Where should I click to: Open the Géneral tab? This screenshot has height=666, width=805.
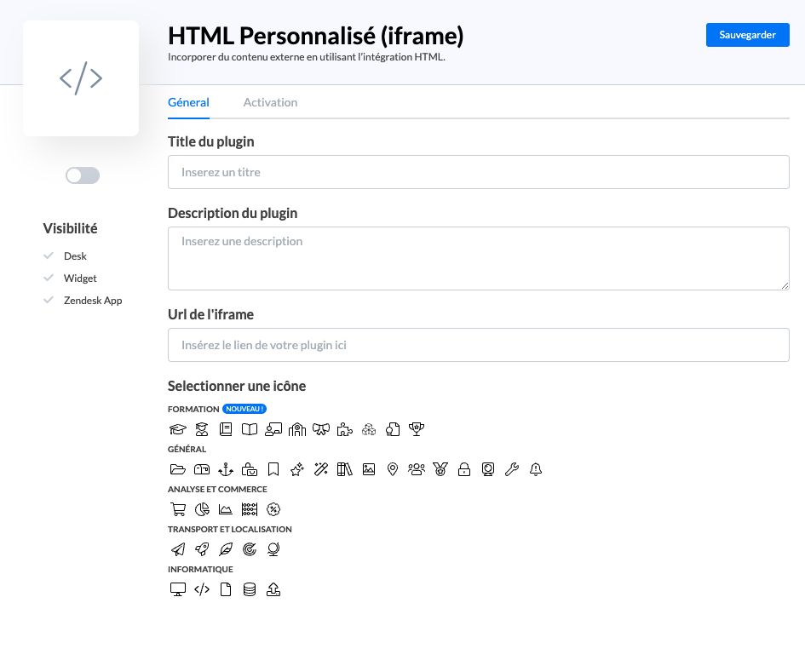coord(188,102)
